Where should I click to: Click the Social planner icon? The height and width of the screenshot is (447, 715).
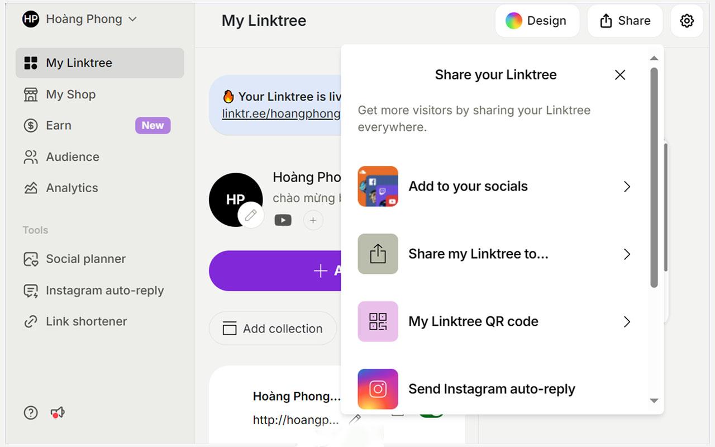coord(31,259)
